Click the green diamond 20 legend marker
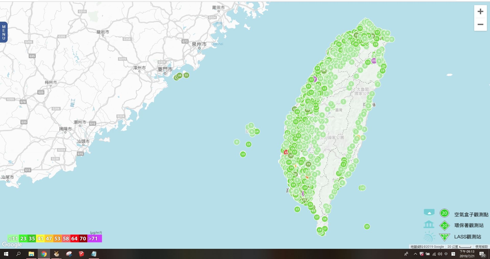 pos(444,225)
